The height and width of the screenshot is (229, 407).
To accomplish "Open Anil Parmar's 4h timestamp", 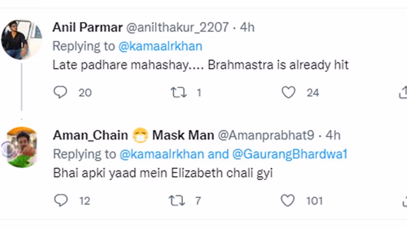I will coord(247,27).
